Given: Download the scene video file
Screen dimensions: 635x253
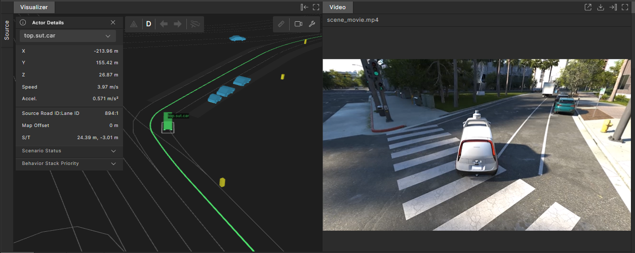Looking at the screenshot, I should [x=601, y=7].
